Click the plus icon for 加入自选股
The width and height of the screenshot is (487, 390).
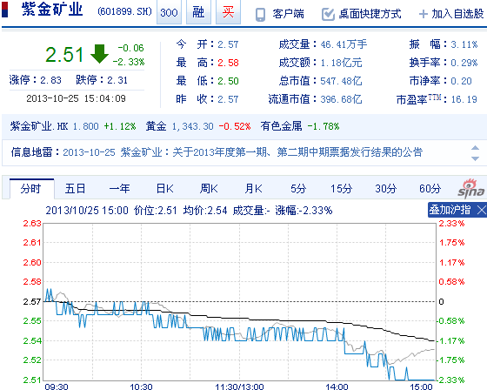click(423, 14)
